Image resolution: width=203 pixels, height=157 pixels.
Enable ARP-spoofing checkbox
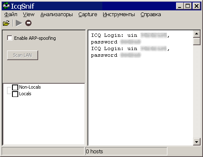(10, 38)
